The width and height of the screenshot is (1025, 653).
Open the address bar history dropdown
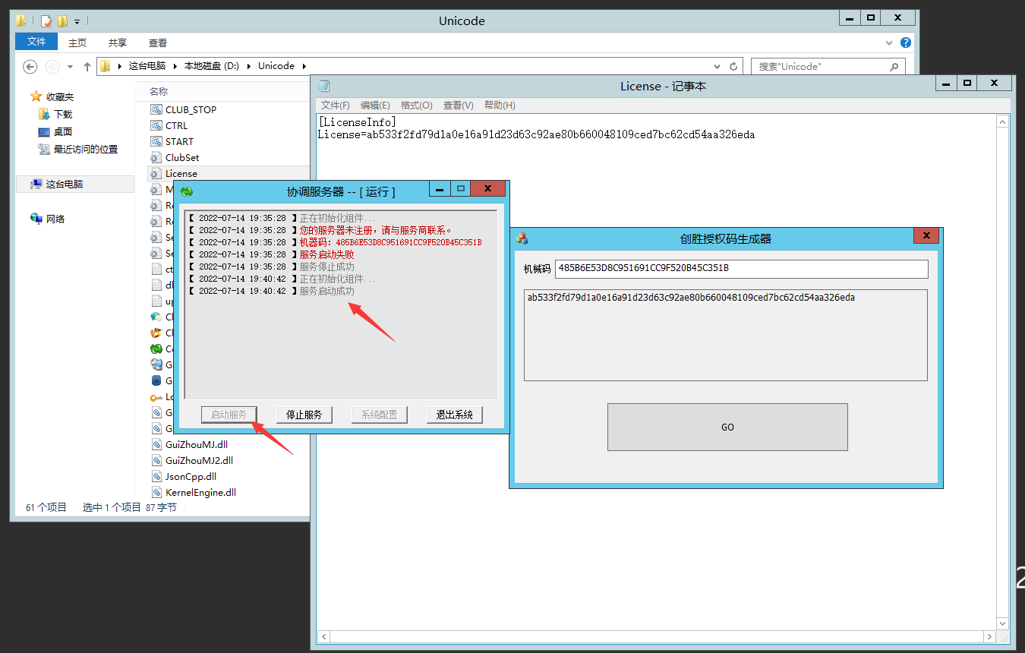[x=719, y=67]
